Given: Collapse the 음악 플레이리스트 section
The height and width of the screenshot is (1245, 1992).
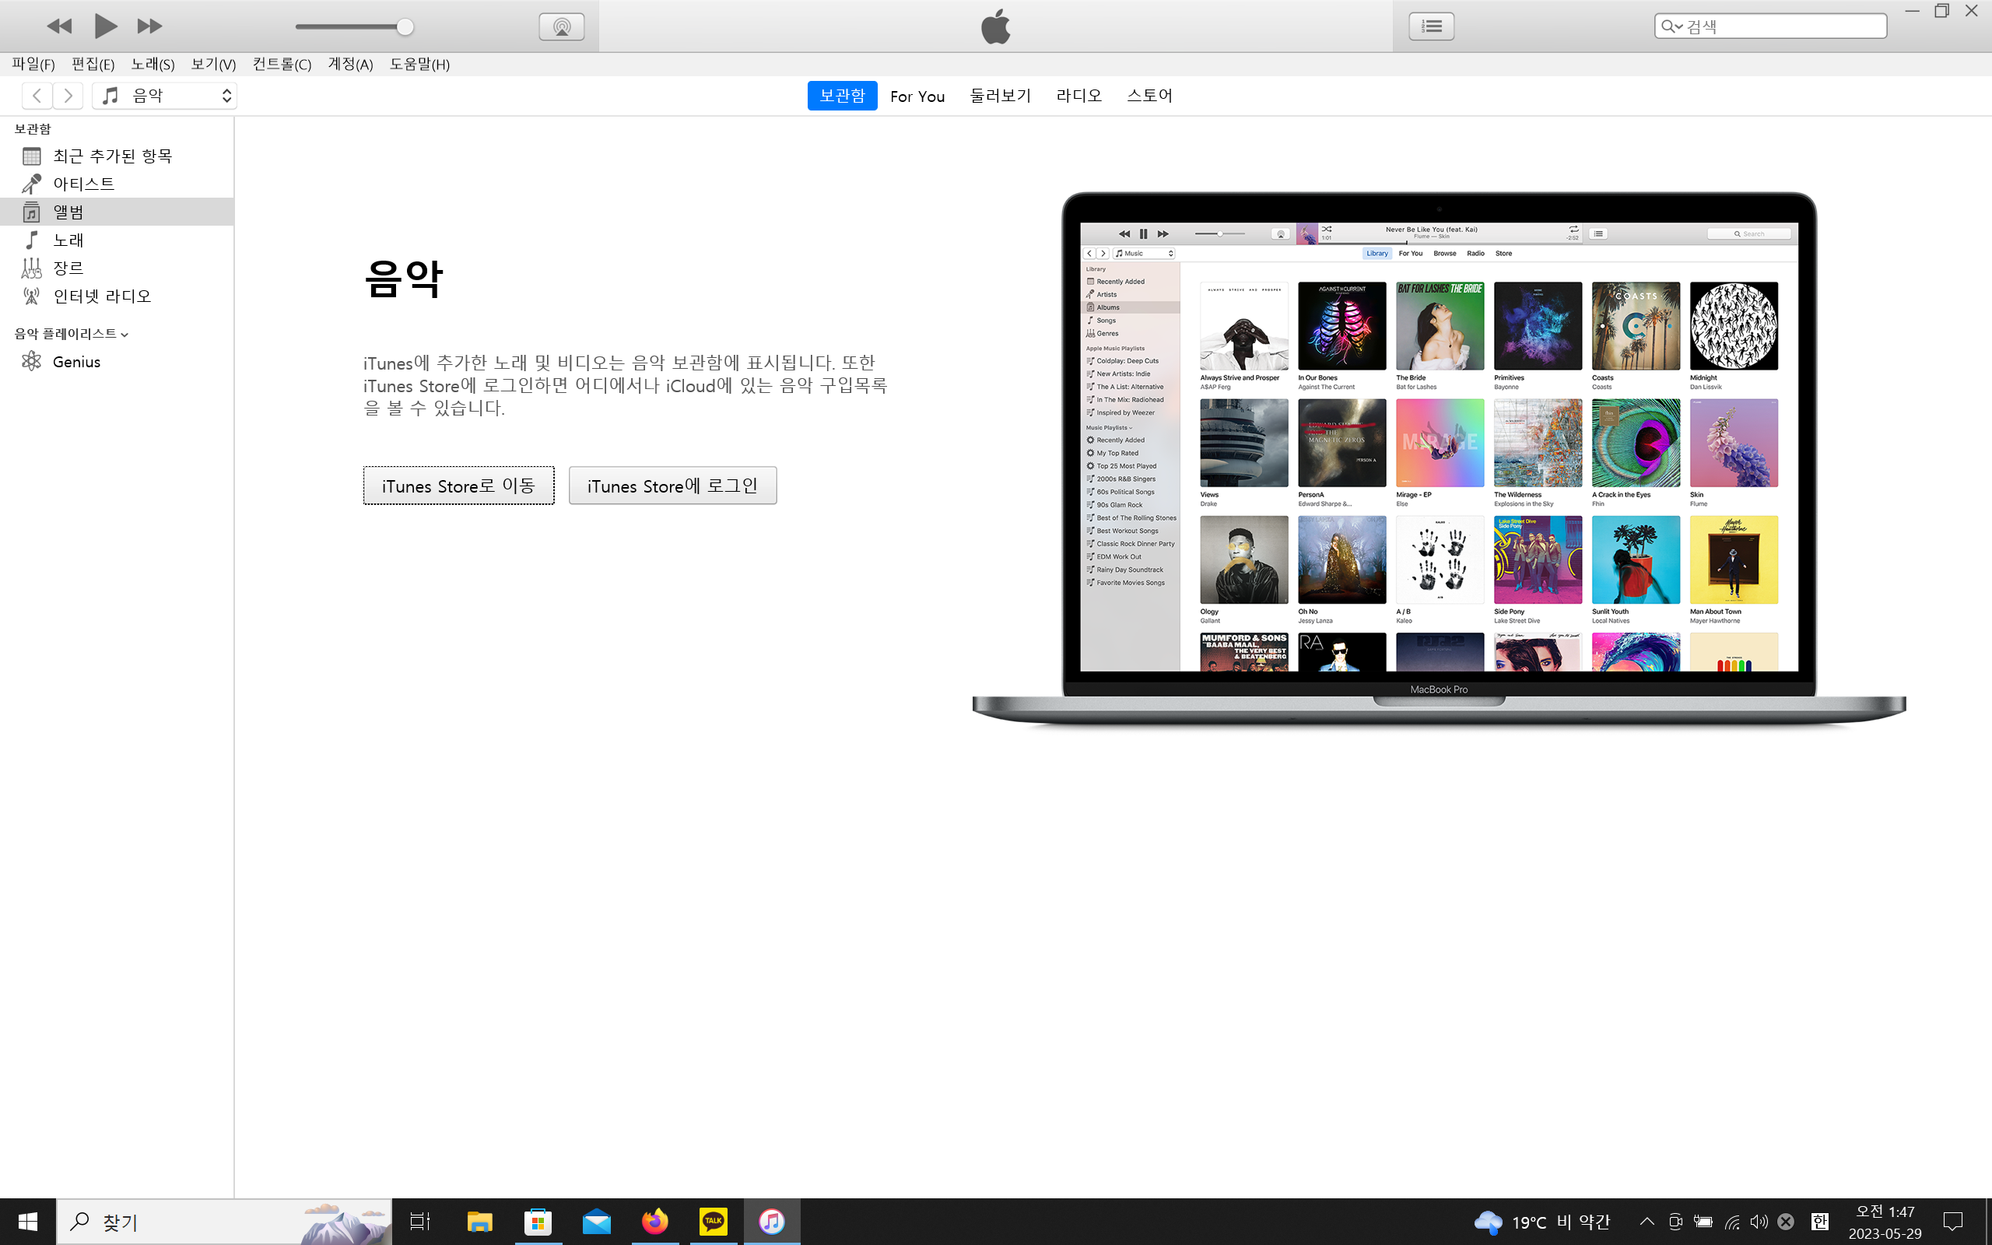Looking at the screenshot, I should coord(124,335).
